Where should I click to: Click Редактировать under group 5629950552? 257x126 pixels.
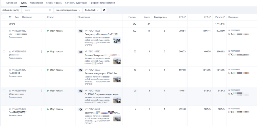coord(15,37)
